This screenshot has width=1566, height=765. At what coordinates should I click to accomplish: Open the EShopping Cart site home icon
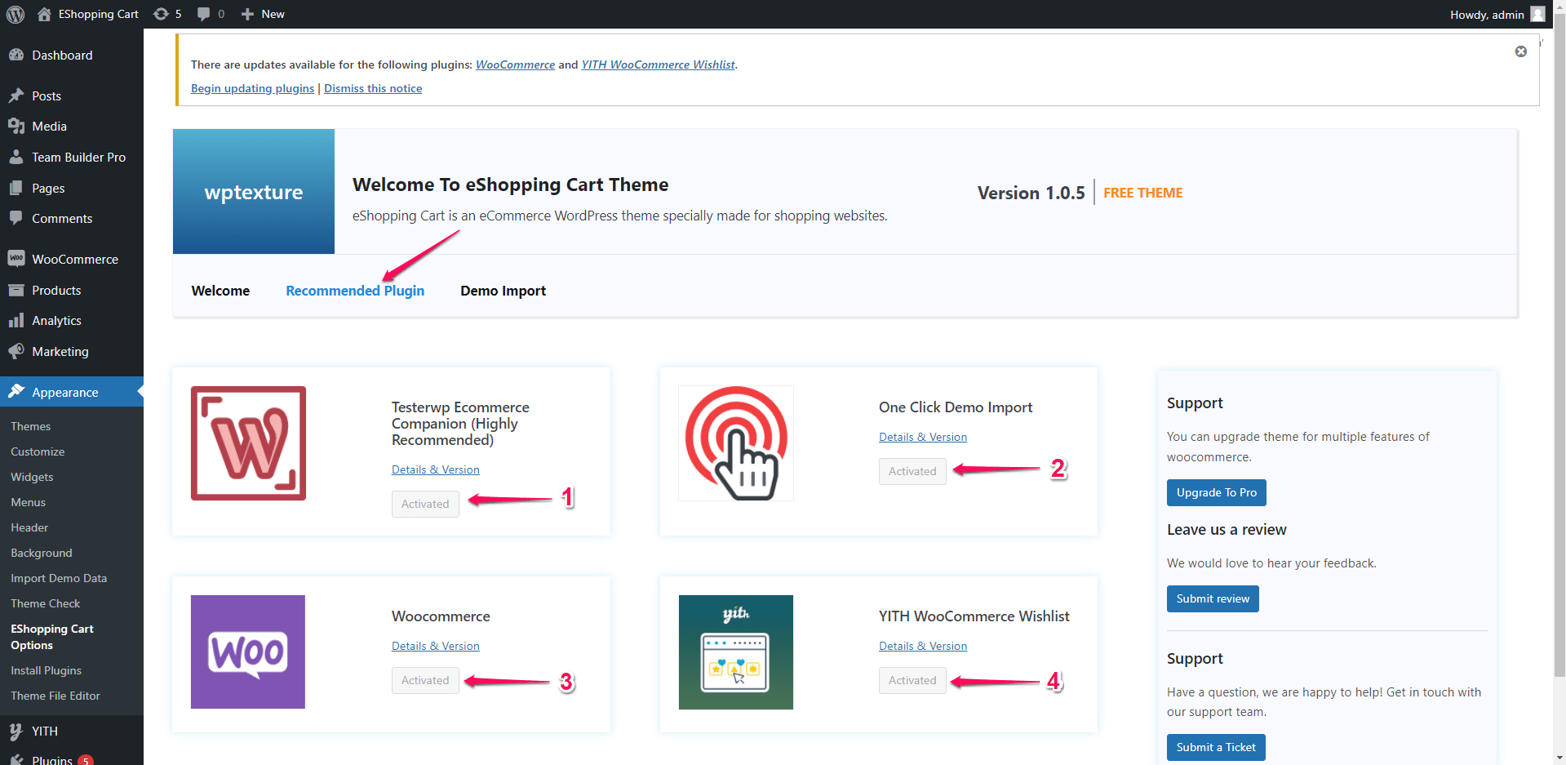click(x=44, y=14)
